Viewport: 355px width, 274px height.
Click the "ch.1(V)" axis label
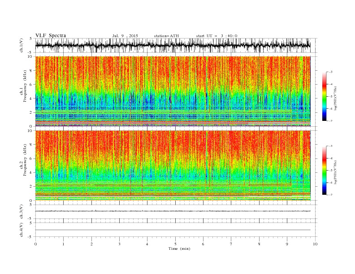(22, 45)
